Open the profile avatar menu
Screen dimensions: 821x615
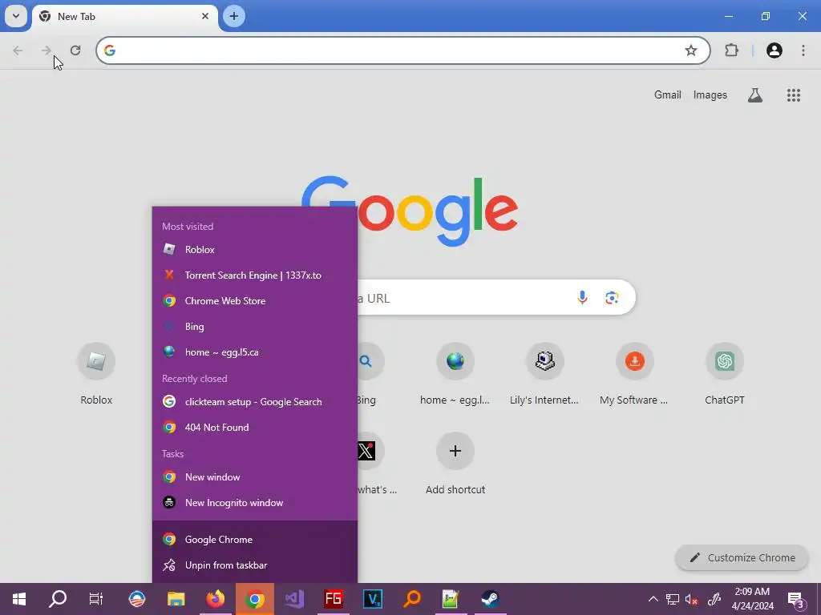(774, 50)
